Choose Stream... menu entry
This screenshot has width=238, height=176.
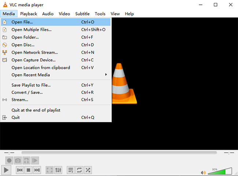[56, 100]
